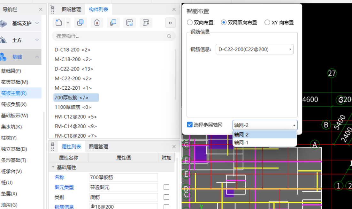Image resolution: width=352 pixels, height=209 pixels.
Task: Click the 属性值 column header
Action: 124,158
